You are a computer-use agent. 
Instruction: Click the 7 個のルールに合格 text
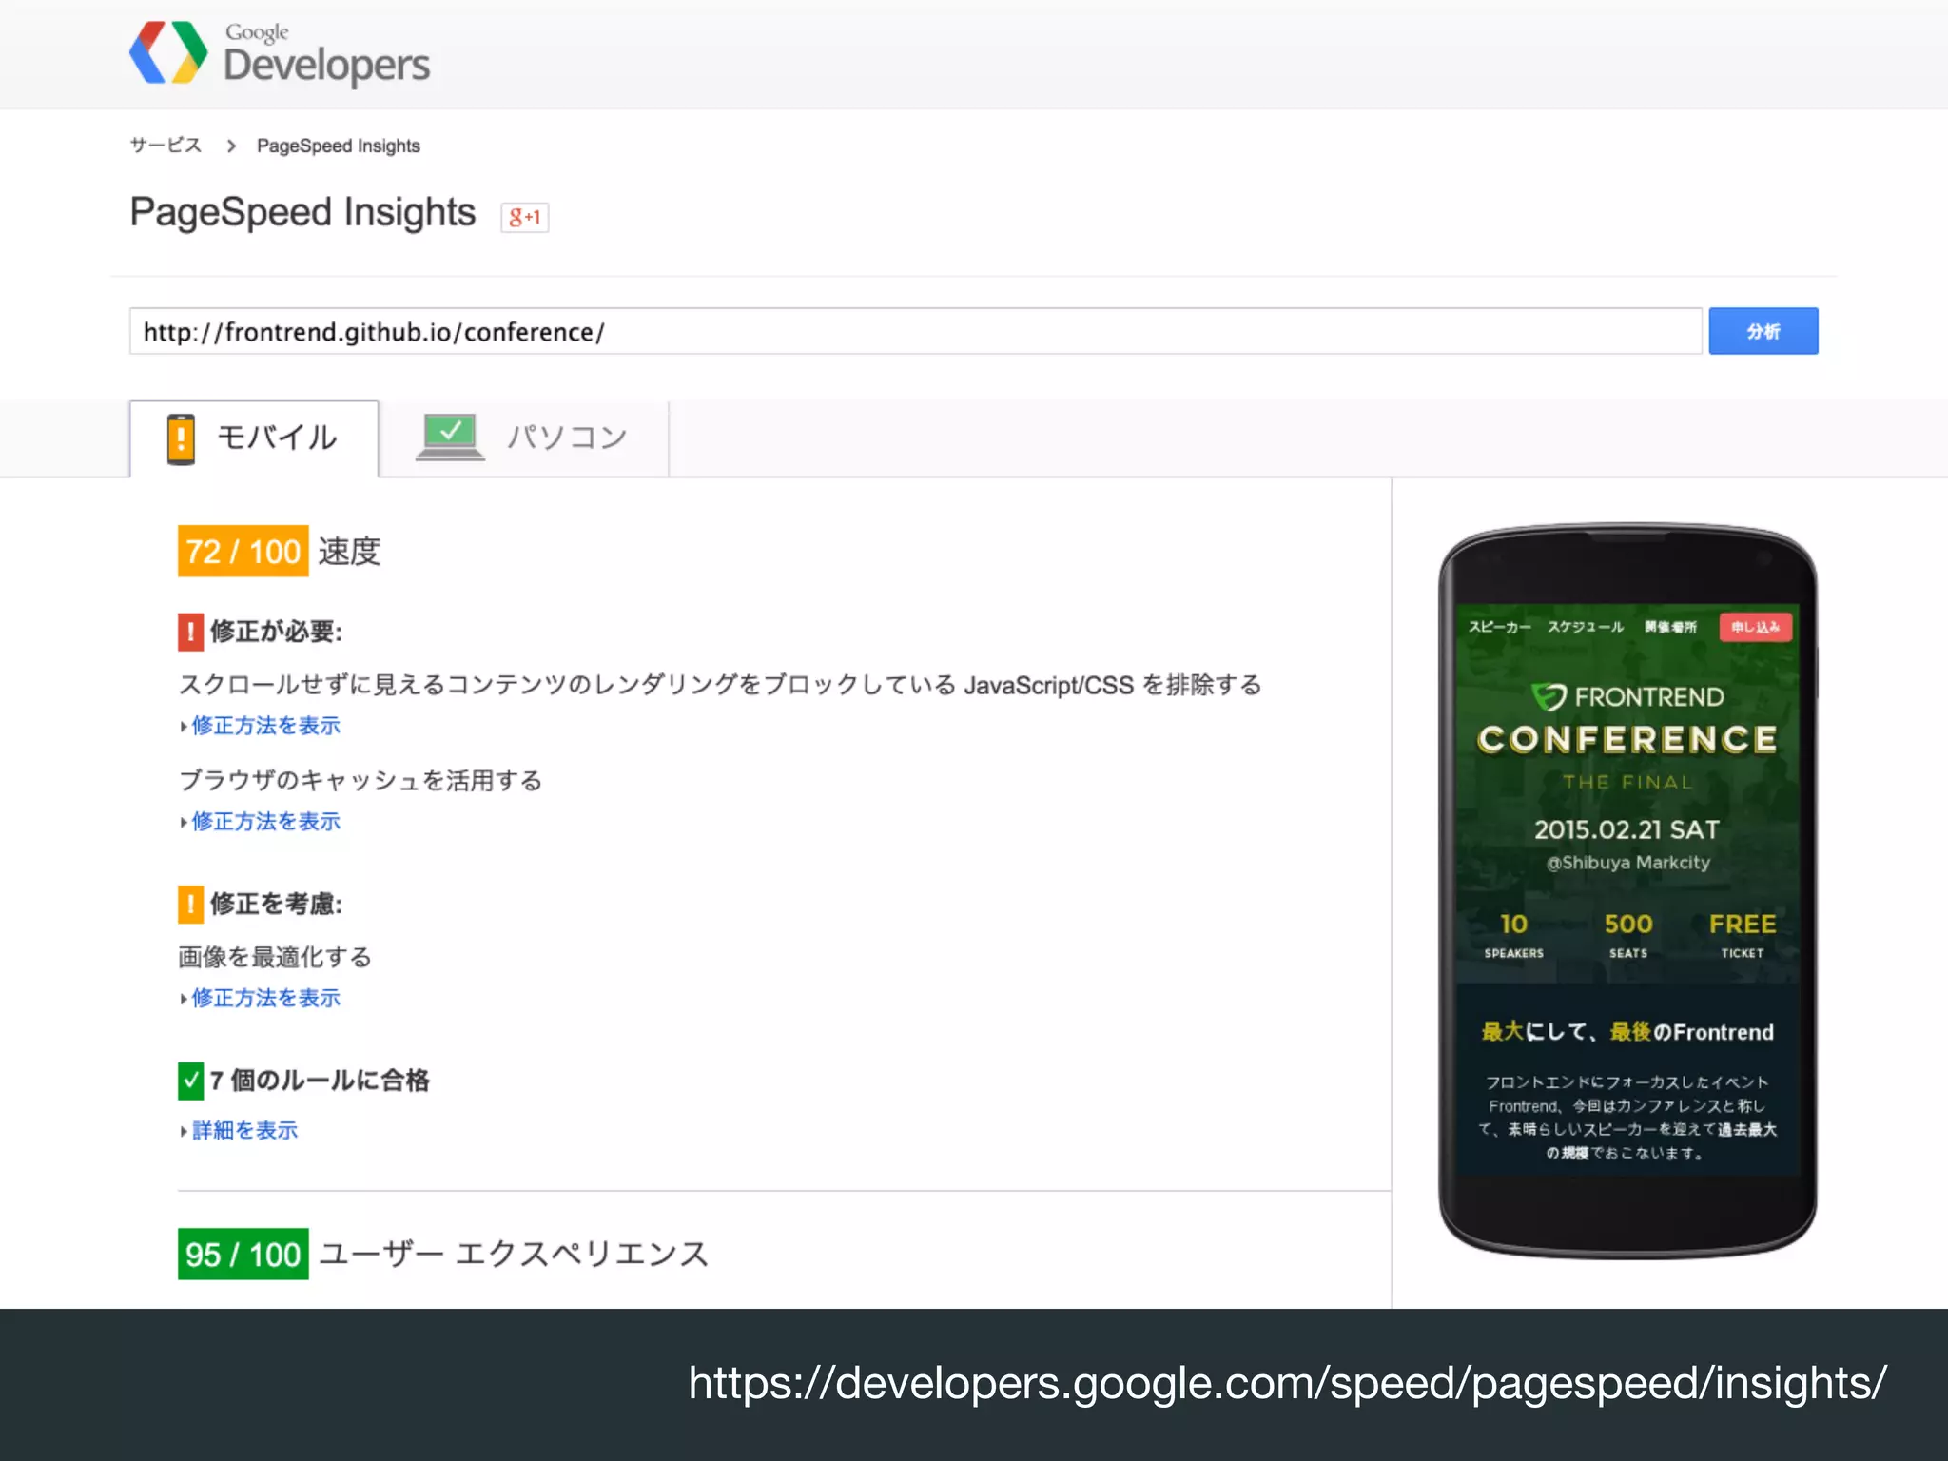(320, 1081)
